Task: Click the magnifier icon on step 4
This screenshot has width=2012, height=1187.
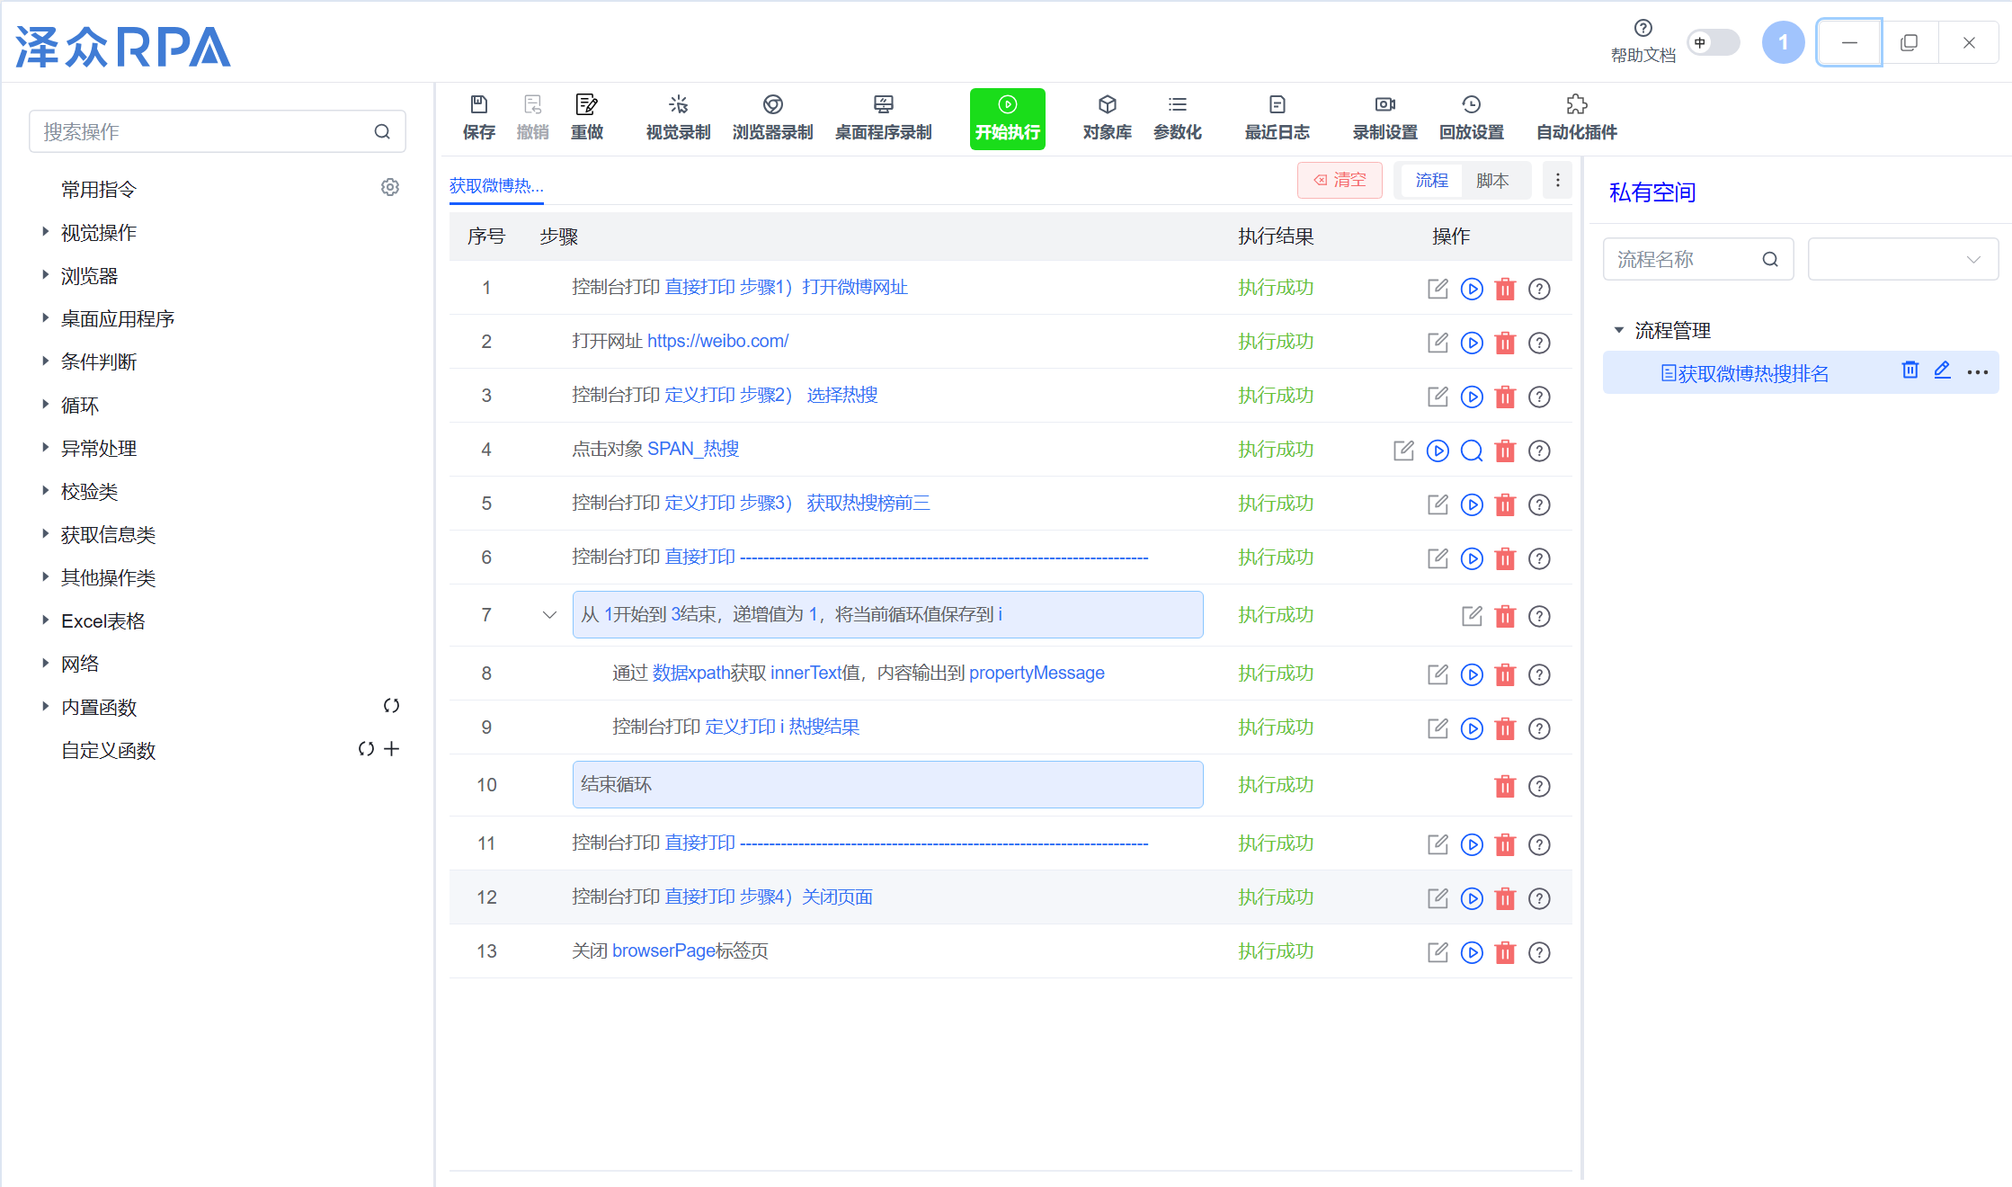Action: coord(1472,451)
